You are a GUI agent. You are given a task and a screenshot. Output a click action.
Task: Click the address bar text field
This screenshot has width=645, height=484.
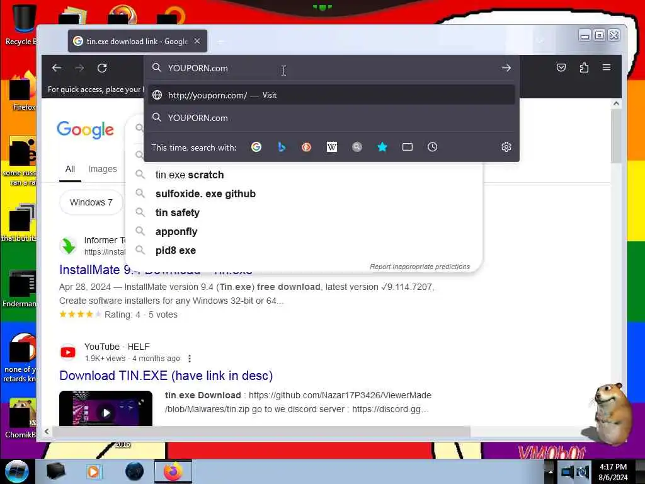coord(329,68)
